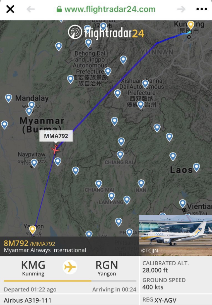Close the in-app browser with X
212x305 pixels.
pos(10,9)
